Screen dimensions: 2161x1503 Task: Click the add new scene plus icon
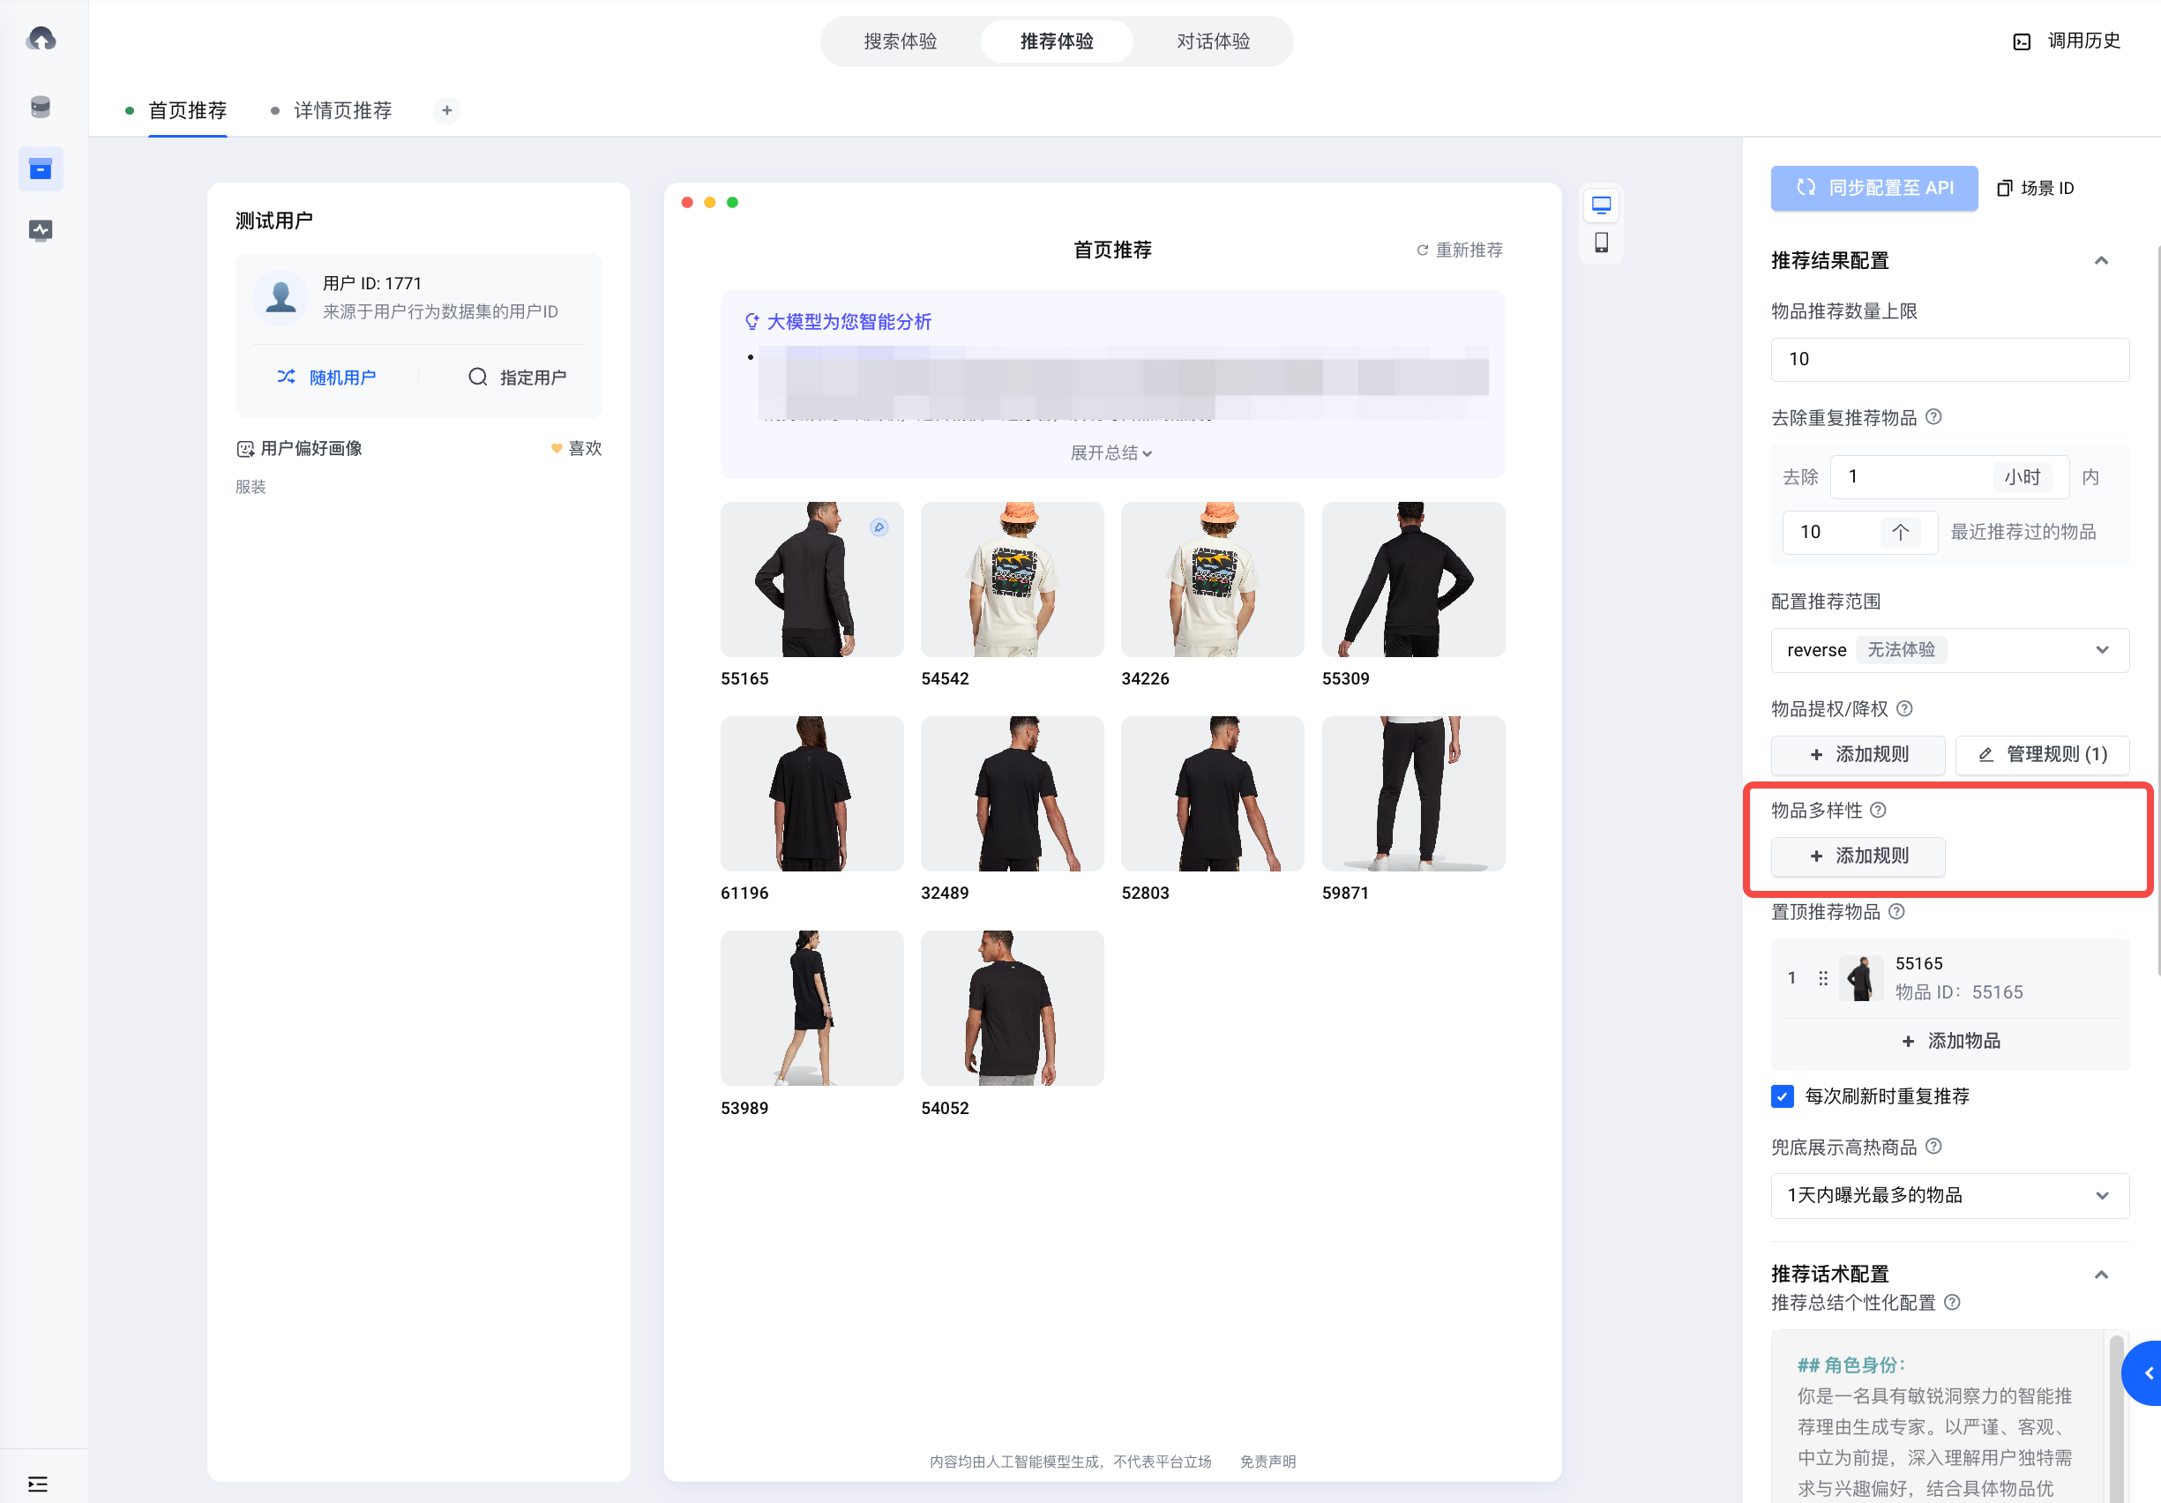(x=447, y=110)
